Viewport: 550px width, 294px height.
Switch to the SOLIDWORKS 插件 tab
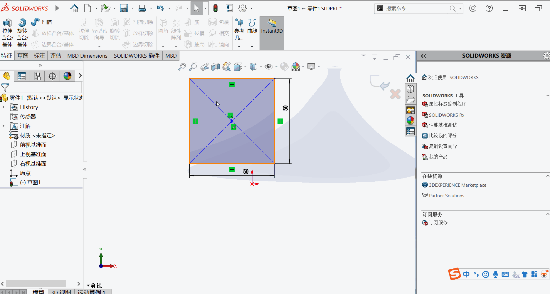click(x=137, y=56)
